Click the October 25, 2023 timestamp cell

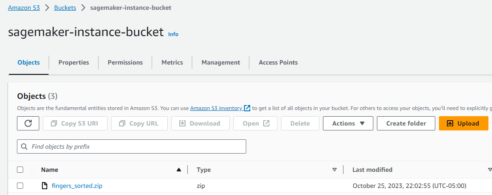[409, 186]
